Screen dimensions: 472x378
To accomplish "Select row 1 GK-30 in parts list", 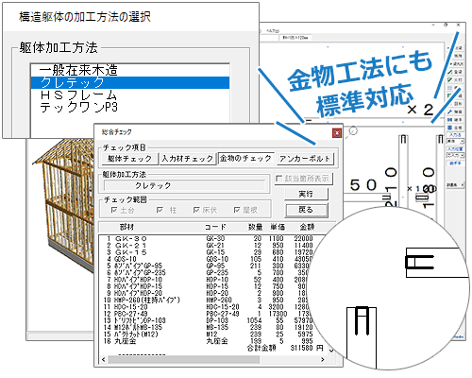I will click(210, 238).
